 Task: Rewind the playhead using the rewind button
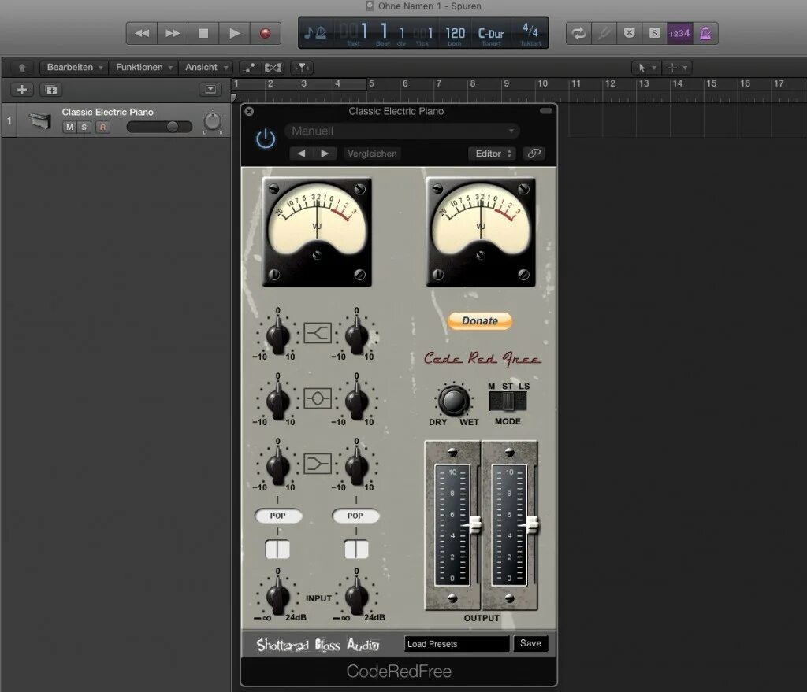click(x=142, y=33)
